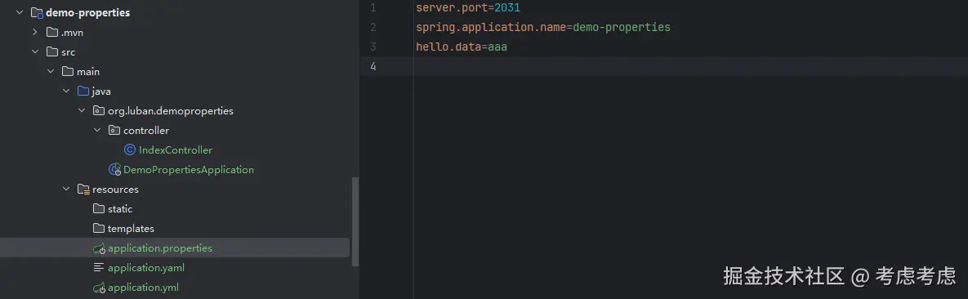Click the demo-properties value in editor
Screen dimensions: 968x299
(x=622, y=27)
